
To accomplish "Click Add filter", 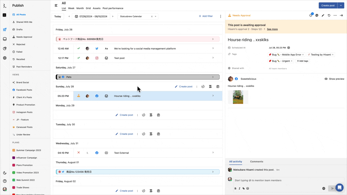I will click(206, 16).
